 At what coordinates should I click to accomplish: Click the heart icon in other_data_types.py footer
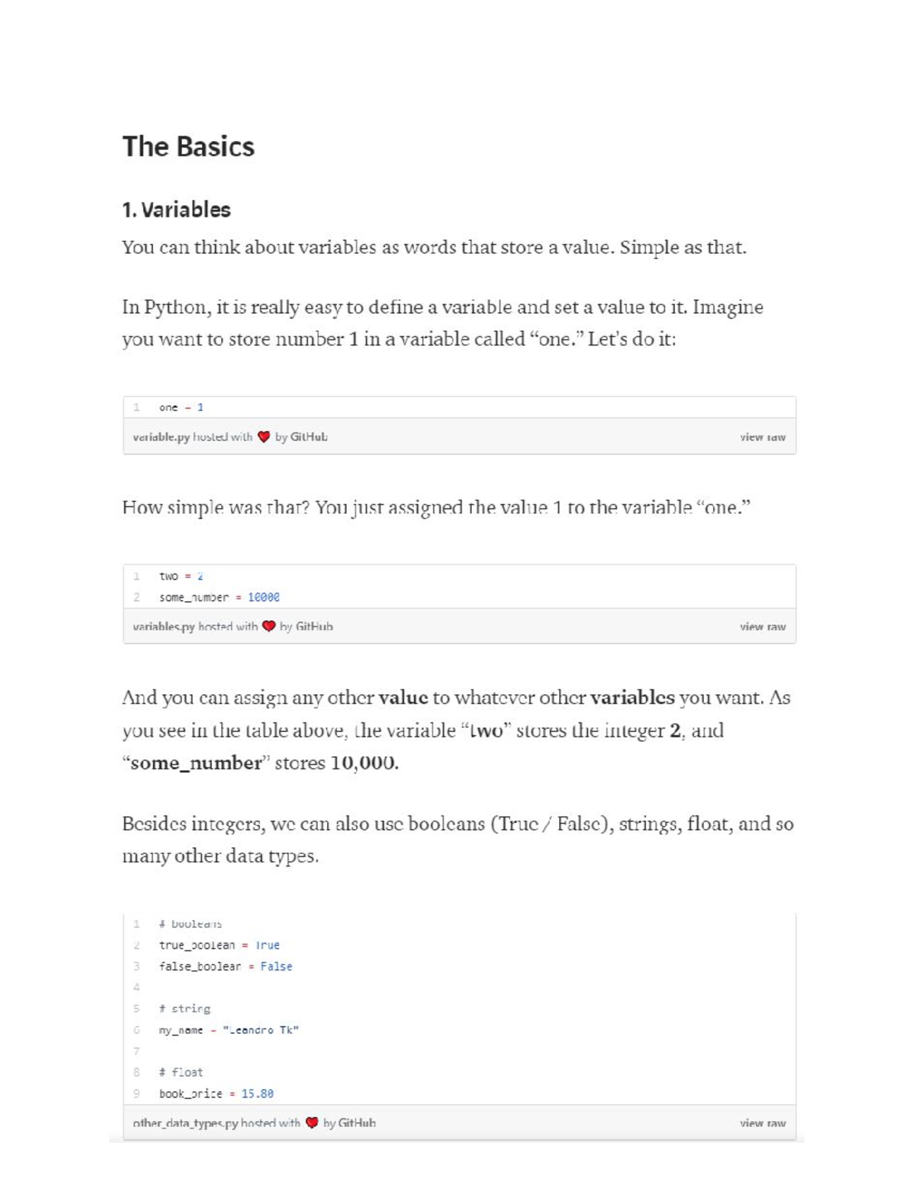[x=312, y=1122]
